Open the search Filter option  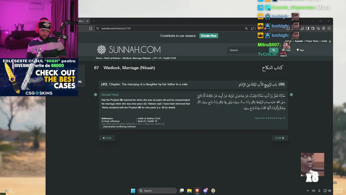point(286,50)
